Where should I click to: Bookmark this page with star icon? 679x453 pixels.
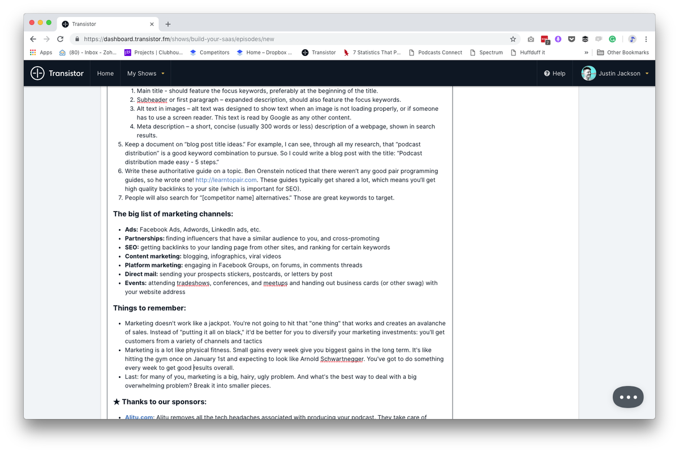pos(513,39)
